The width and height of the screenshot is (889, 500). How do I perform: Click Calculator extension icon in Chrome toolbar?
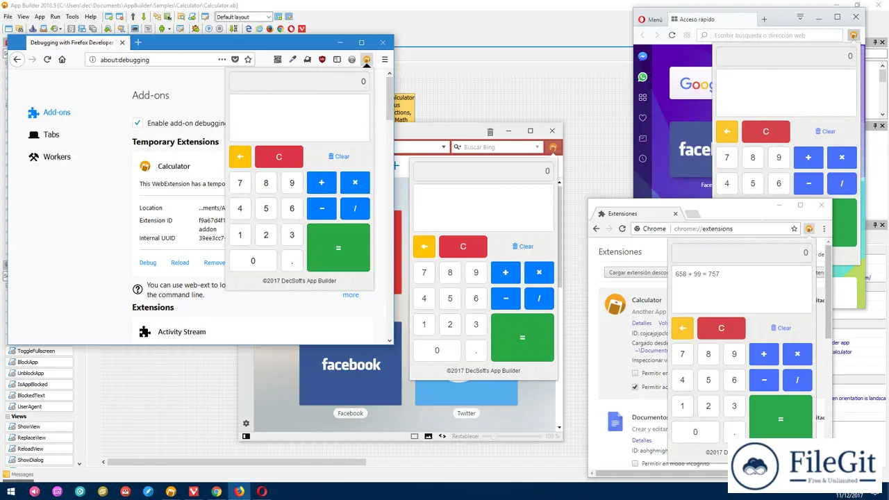pyautogui.click(x=809, y=228)
